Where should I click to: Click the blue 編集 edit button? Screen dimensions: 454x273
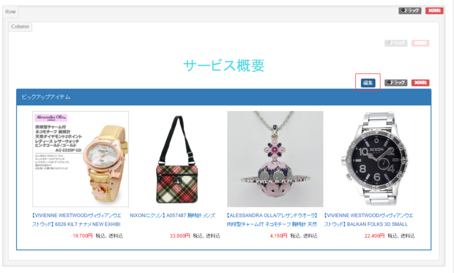pos(368,82)
